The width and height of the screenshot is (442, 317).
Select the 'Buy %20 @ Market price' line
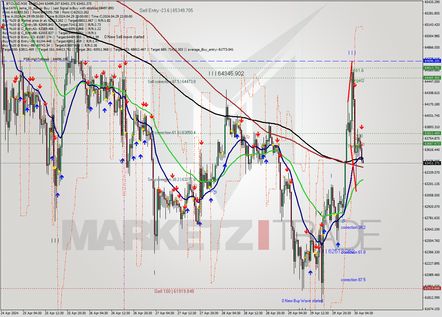[56, 20]
